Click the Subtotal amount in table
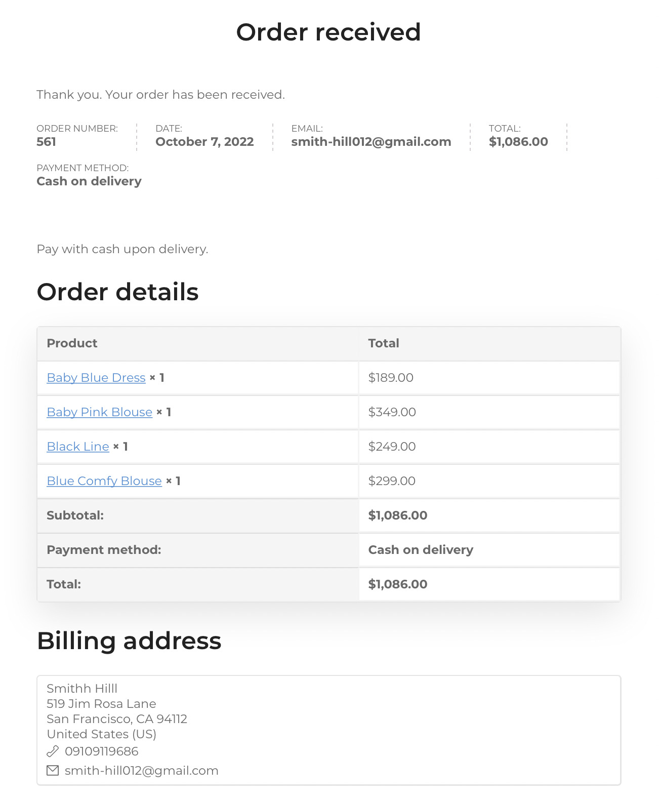 click(x=398, y=515)
